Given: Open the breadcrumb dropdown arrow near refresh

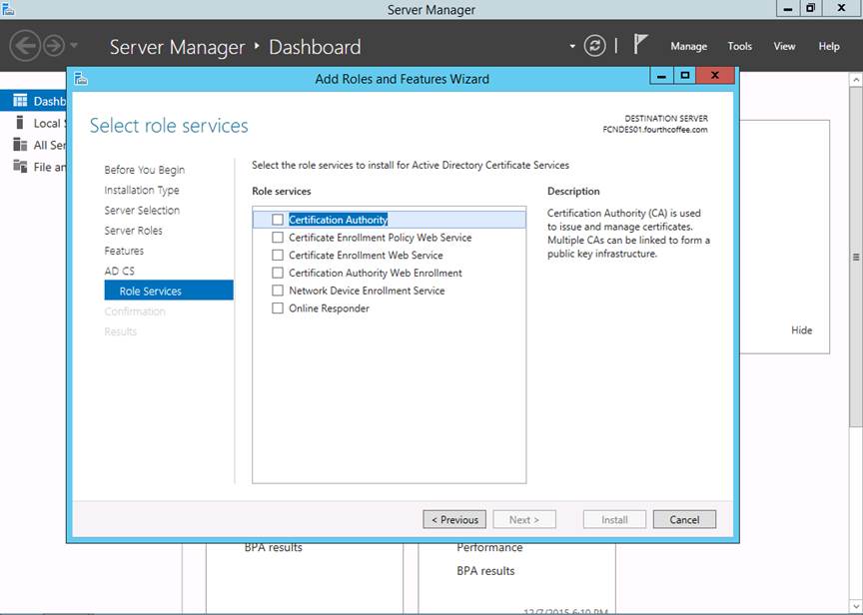Looking at the screenshot, I should 572,46.
